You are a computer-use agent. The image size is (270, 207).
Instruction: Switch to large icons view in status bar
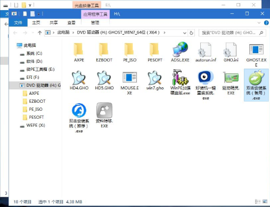click(265, 202)
